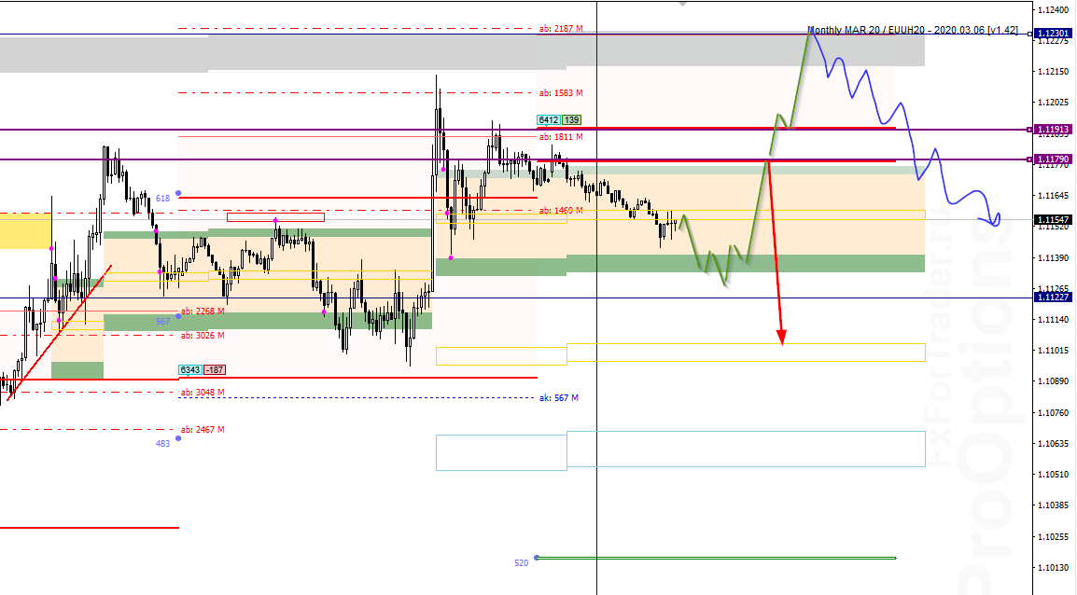Click the 'ab: 1583 M' label
This screenshot has height=595, width=1077.
coord(561,92)
